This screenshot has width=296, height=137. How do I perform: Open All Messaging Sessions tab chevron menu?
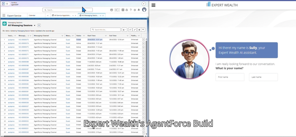click(100, 16)
